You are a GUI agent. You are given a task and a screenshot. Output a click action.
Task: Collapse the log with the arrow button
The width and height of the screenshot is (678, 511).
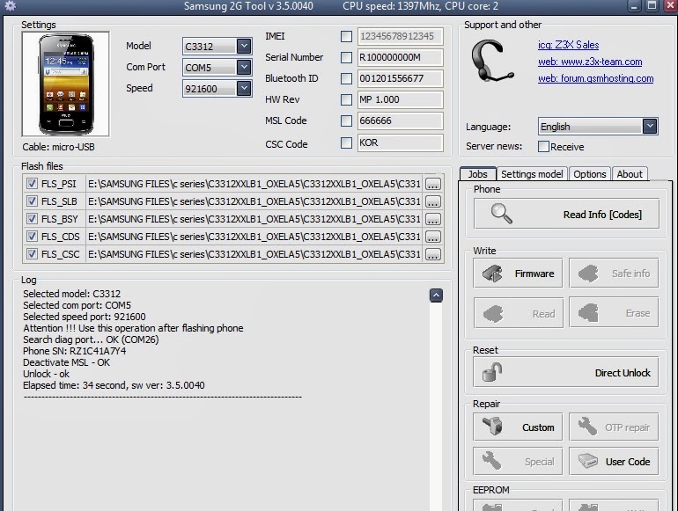(436, 296)
